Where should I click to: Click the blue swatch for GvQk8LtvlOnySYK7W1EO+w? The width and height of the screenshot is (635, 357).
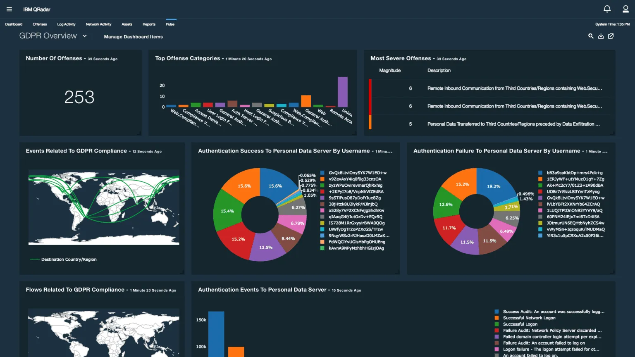click(x=322, y=173)
